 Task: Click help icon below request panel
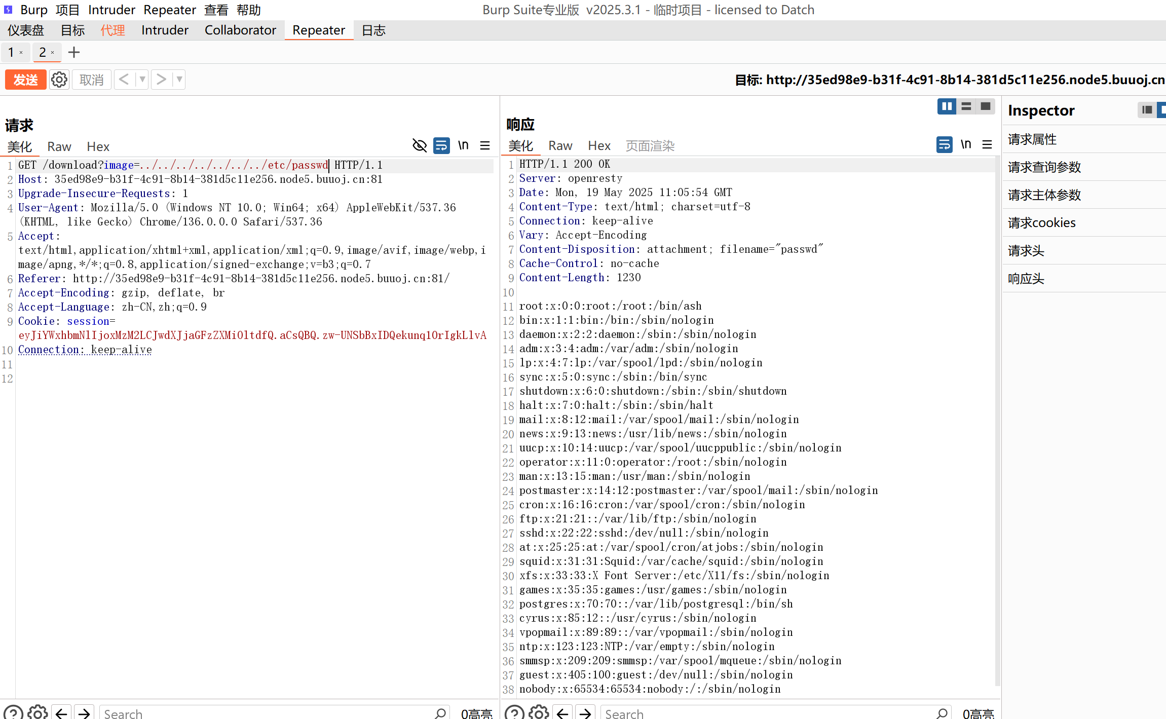tap(13, 713)
